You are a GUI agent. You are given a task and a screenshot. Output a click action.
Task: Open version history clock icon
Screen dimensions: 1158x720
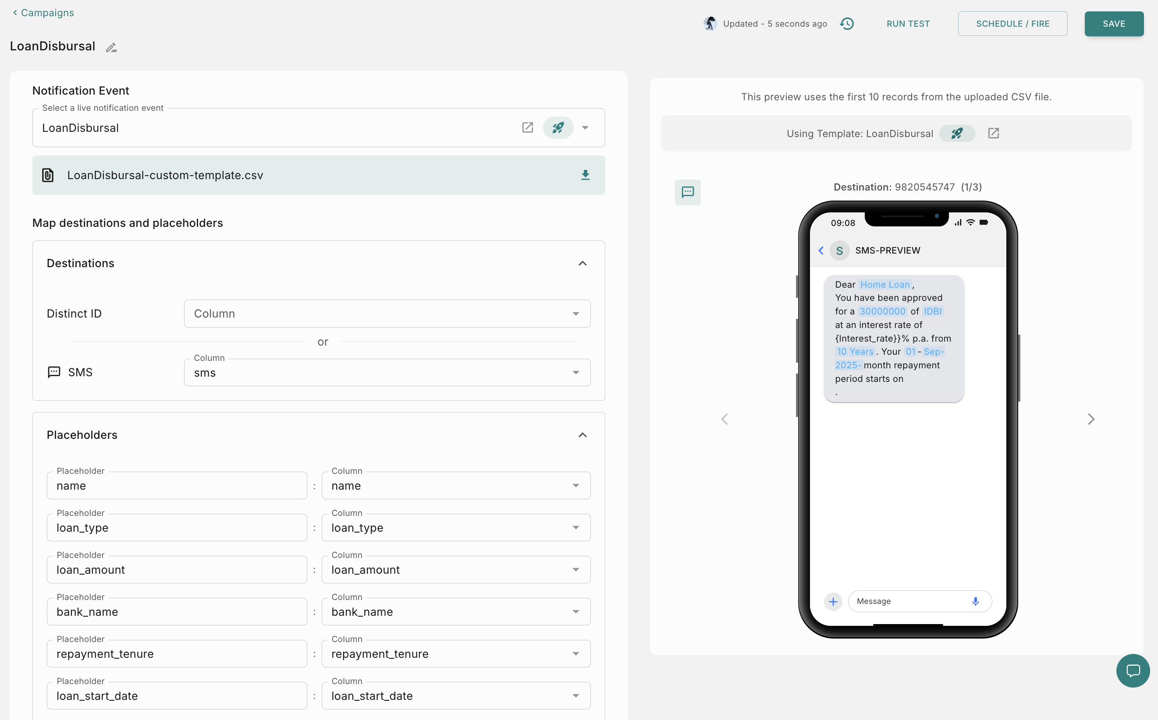(x=846, y=24)
